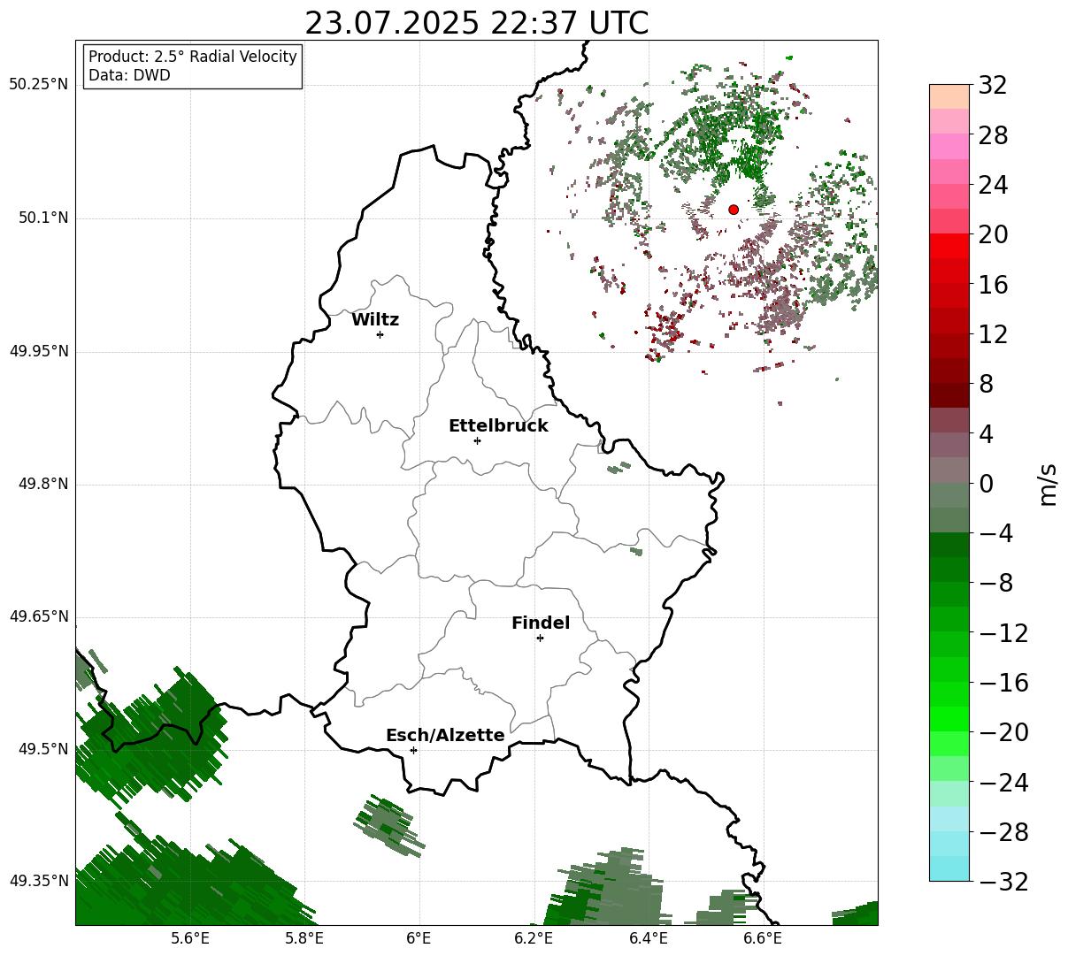Click the Esch/Alzette station cross marker
1068x956 pixels.
pos(413,750)
